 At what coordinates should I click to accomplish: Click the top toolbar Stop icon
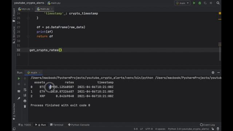(x=211, y=3)
